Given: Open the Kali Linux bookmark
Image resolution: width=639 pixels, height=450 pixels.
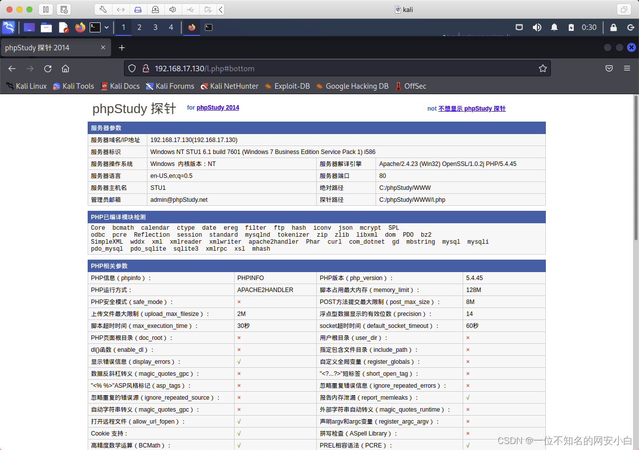Looking at the screenshot, I should coord(26,86).
